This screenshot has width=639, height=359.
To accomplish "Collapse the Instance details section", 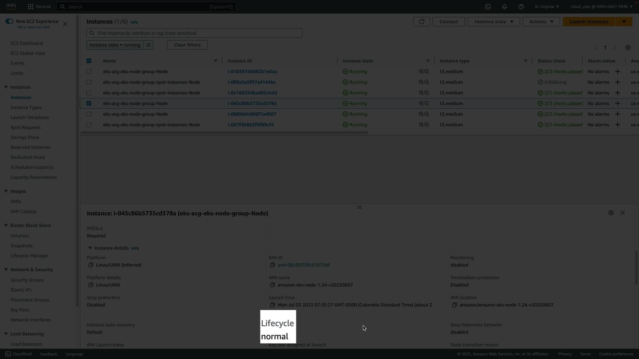I will pyautogui.click(x=90, y=248).
